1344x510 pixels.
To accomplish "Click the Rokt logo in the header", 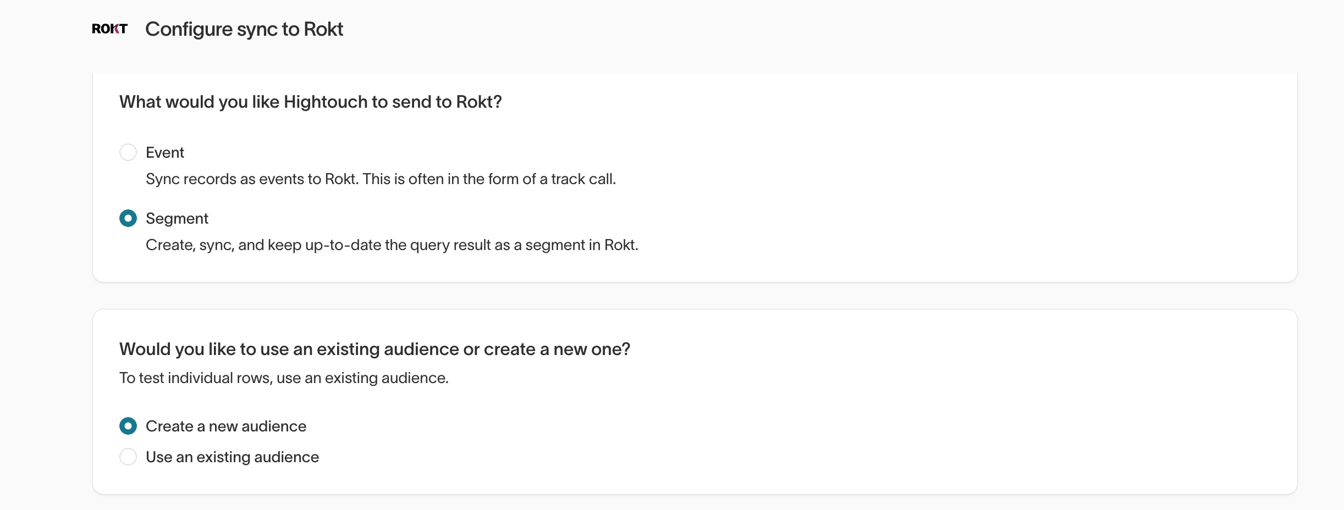I will point(109,29).
